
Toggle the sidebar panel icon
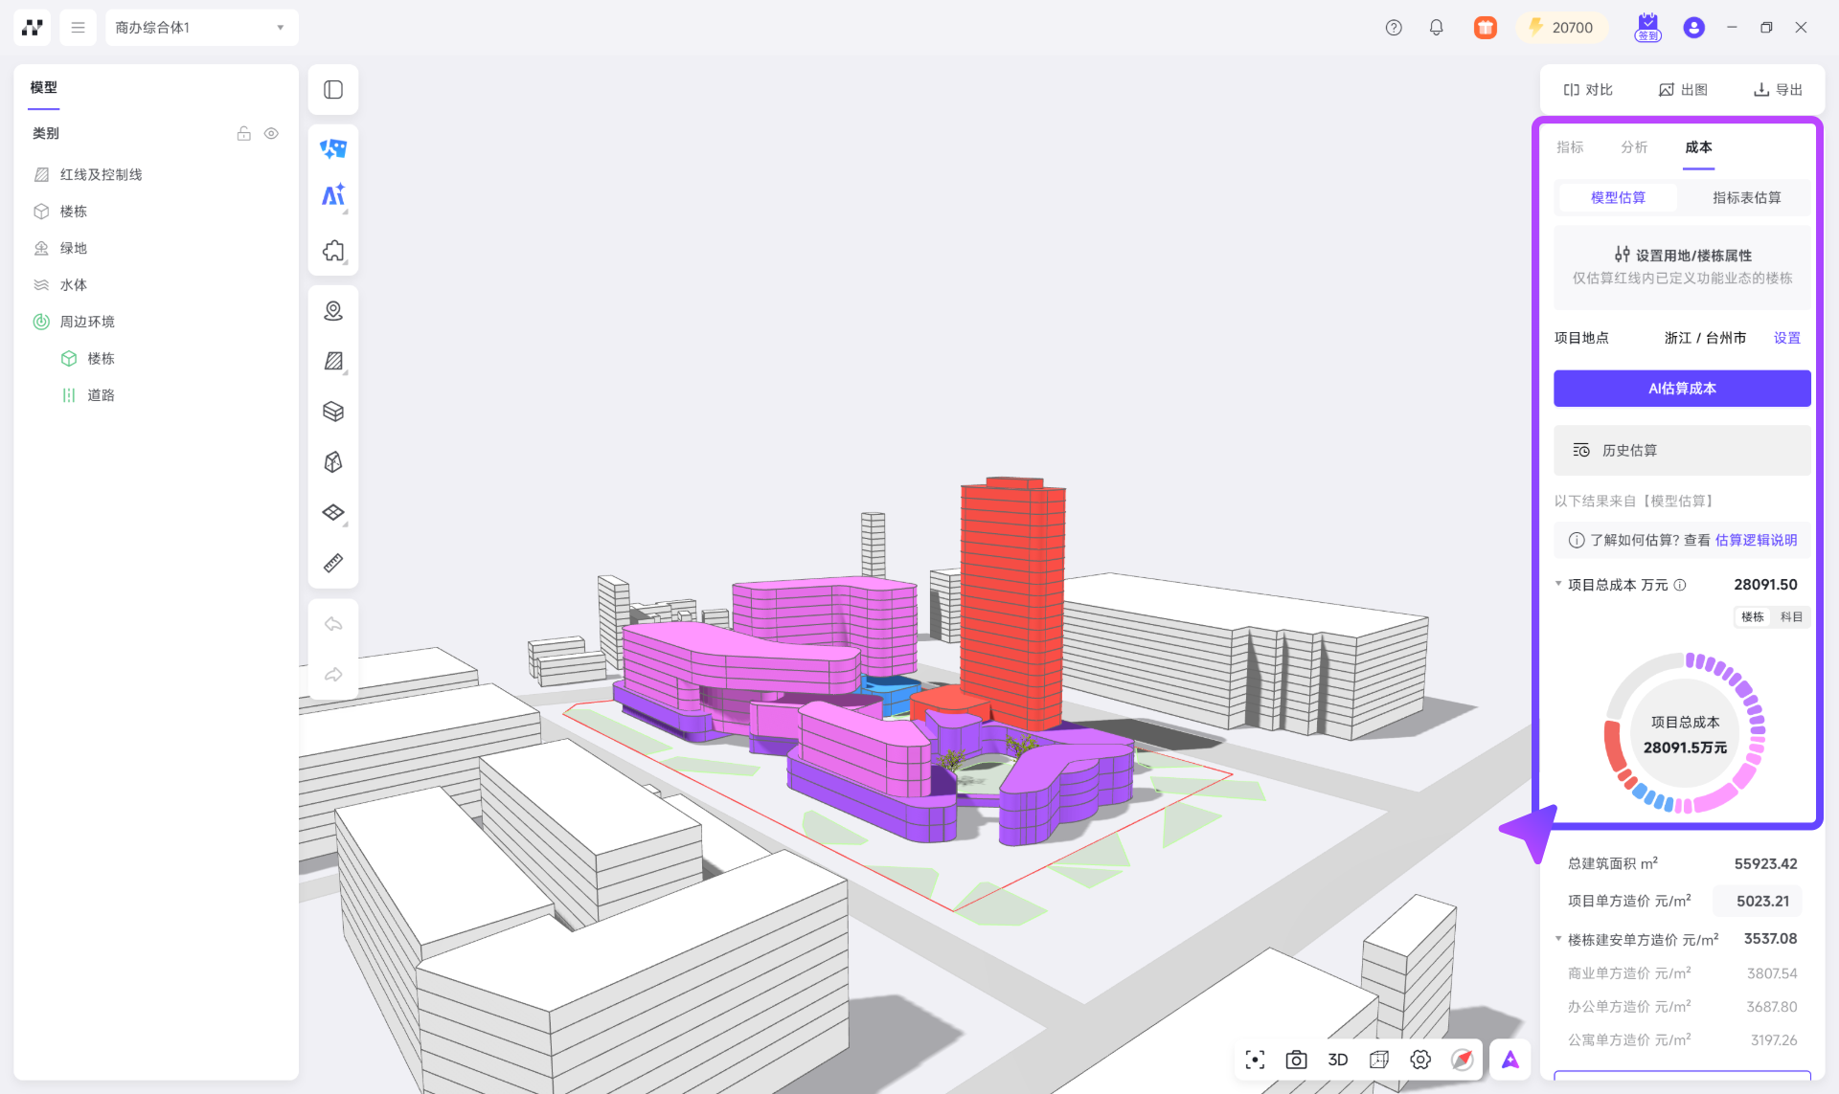333,90
